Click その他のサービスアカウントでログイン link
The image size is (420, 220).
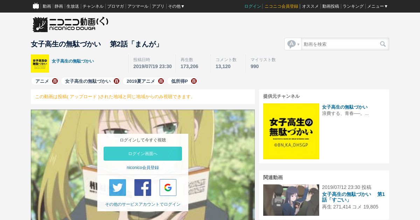click(143, 204)
